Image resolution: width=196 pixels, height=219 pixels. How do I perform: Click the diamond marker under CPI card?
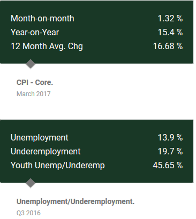(x=31, y=64)
